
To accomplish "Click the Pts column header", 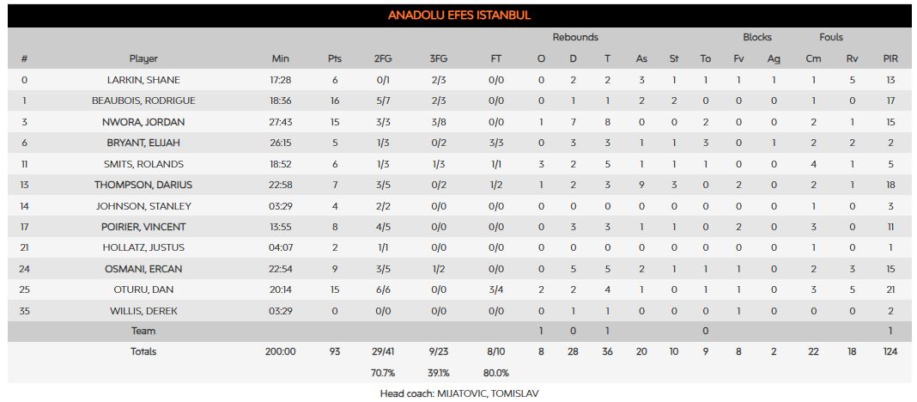I will pos(334,58).
